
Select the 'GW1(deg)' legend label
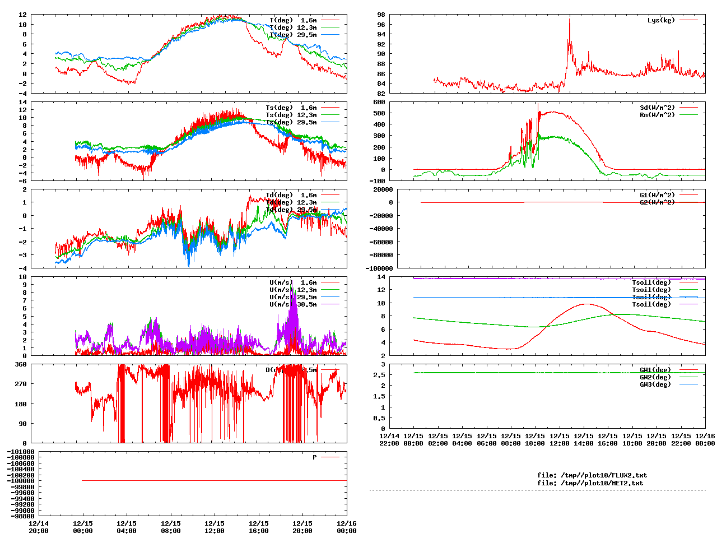(655, 370)
